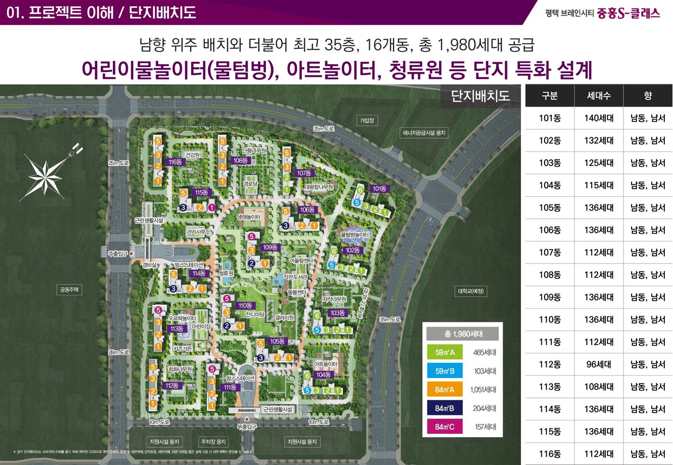The image size is (673, 465).
Task: Select the orange 84㎡A legend swatch
Action: tap(445, 390)
